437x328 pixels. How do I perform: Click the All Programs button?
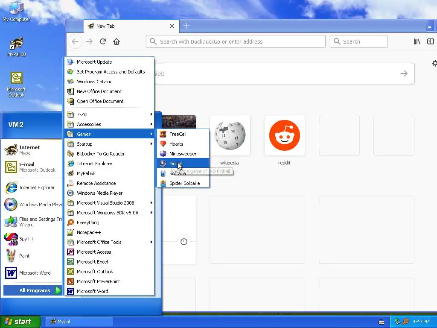click(x=32, y=290)
